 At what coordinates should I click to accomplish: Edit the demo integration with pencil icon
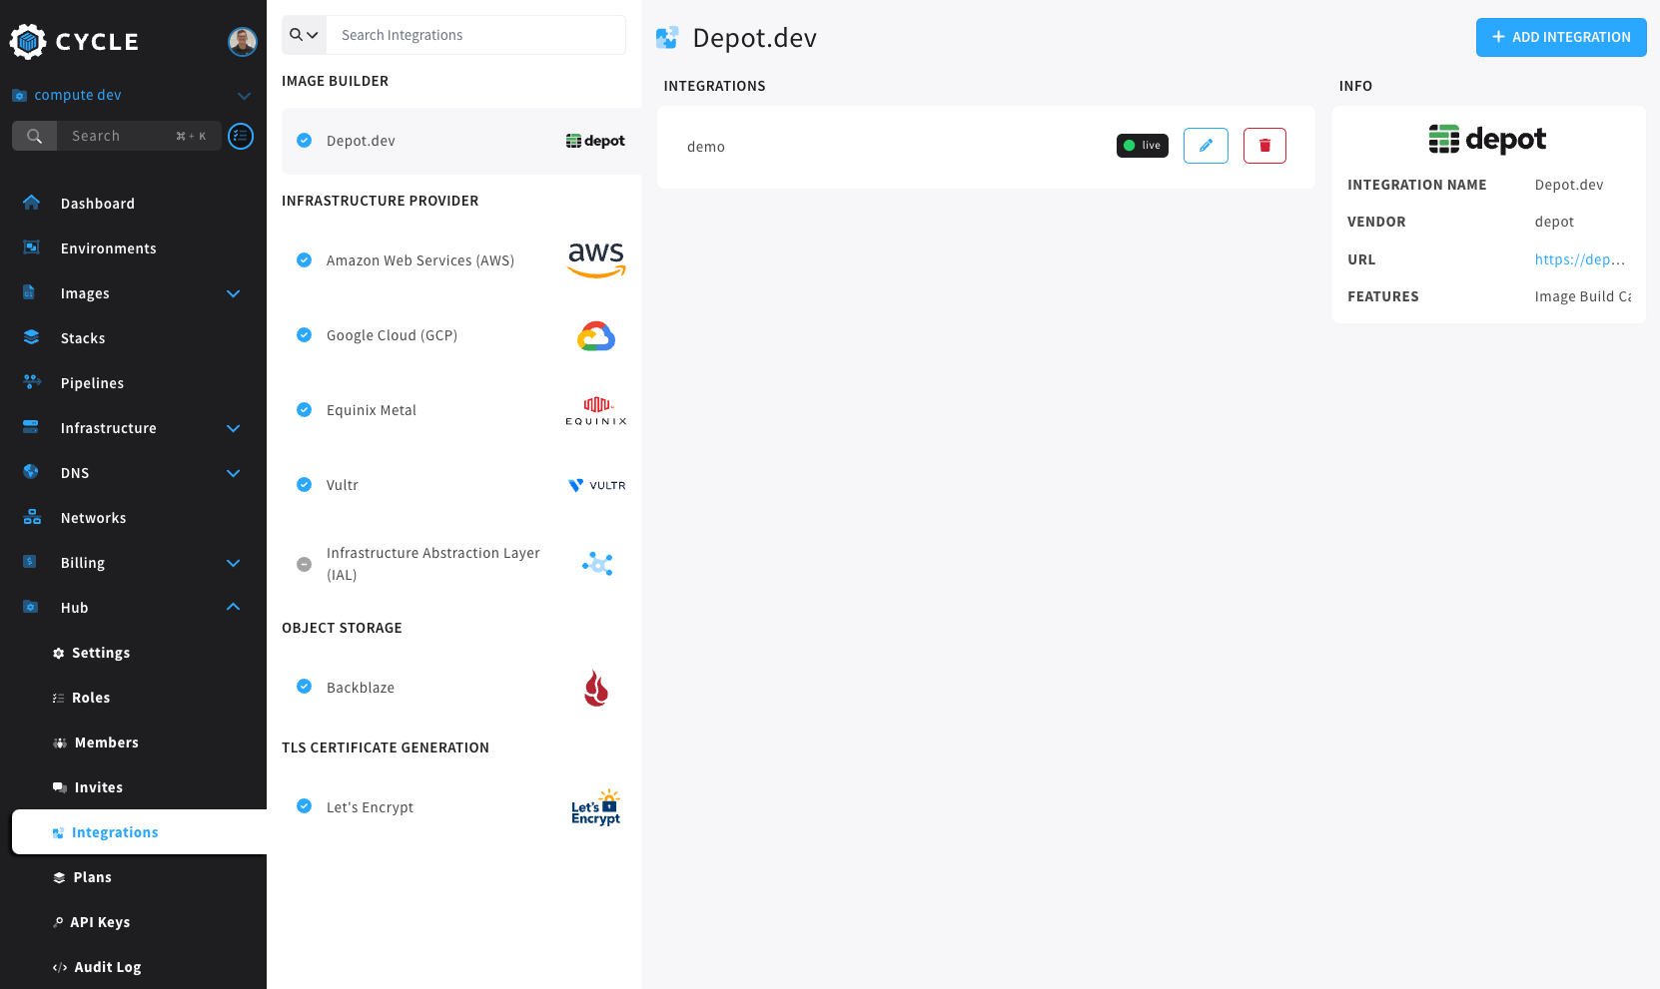[1206, 146]
